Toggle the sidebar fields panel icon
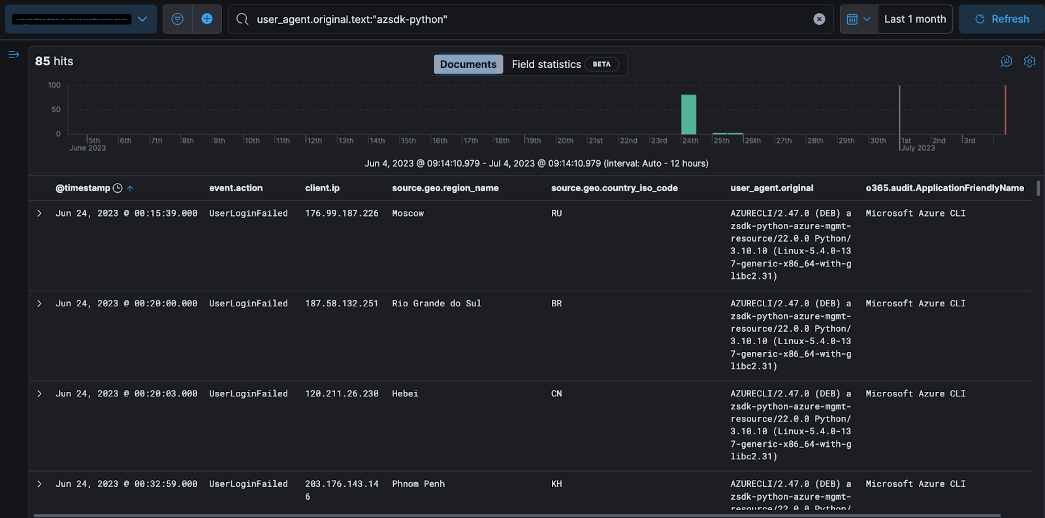 (x=14, y=54)
